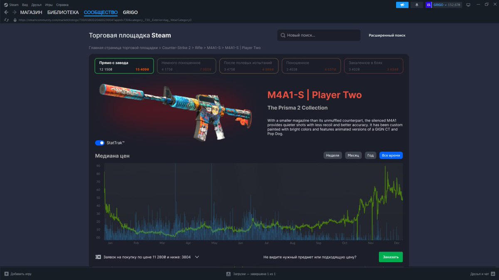Open the Друзья menu
This screenshot has height=280, width=499.
tap(36, 5)
